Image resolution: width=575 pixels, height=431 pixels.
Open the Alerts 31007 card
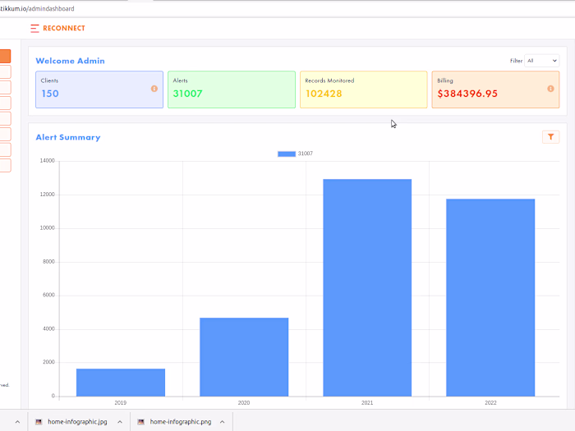pyautogui.click(x=231, y=89)
